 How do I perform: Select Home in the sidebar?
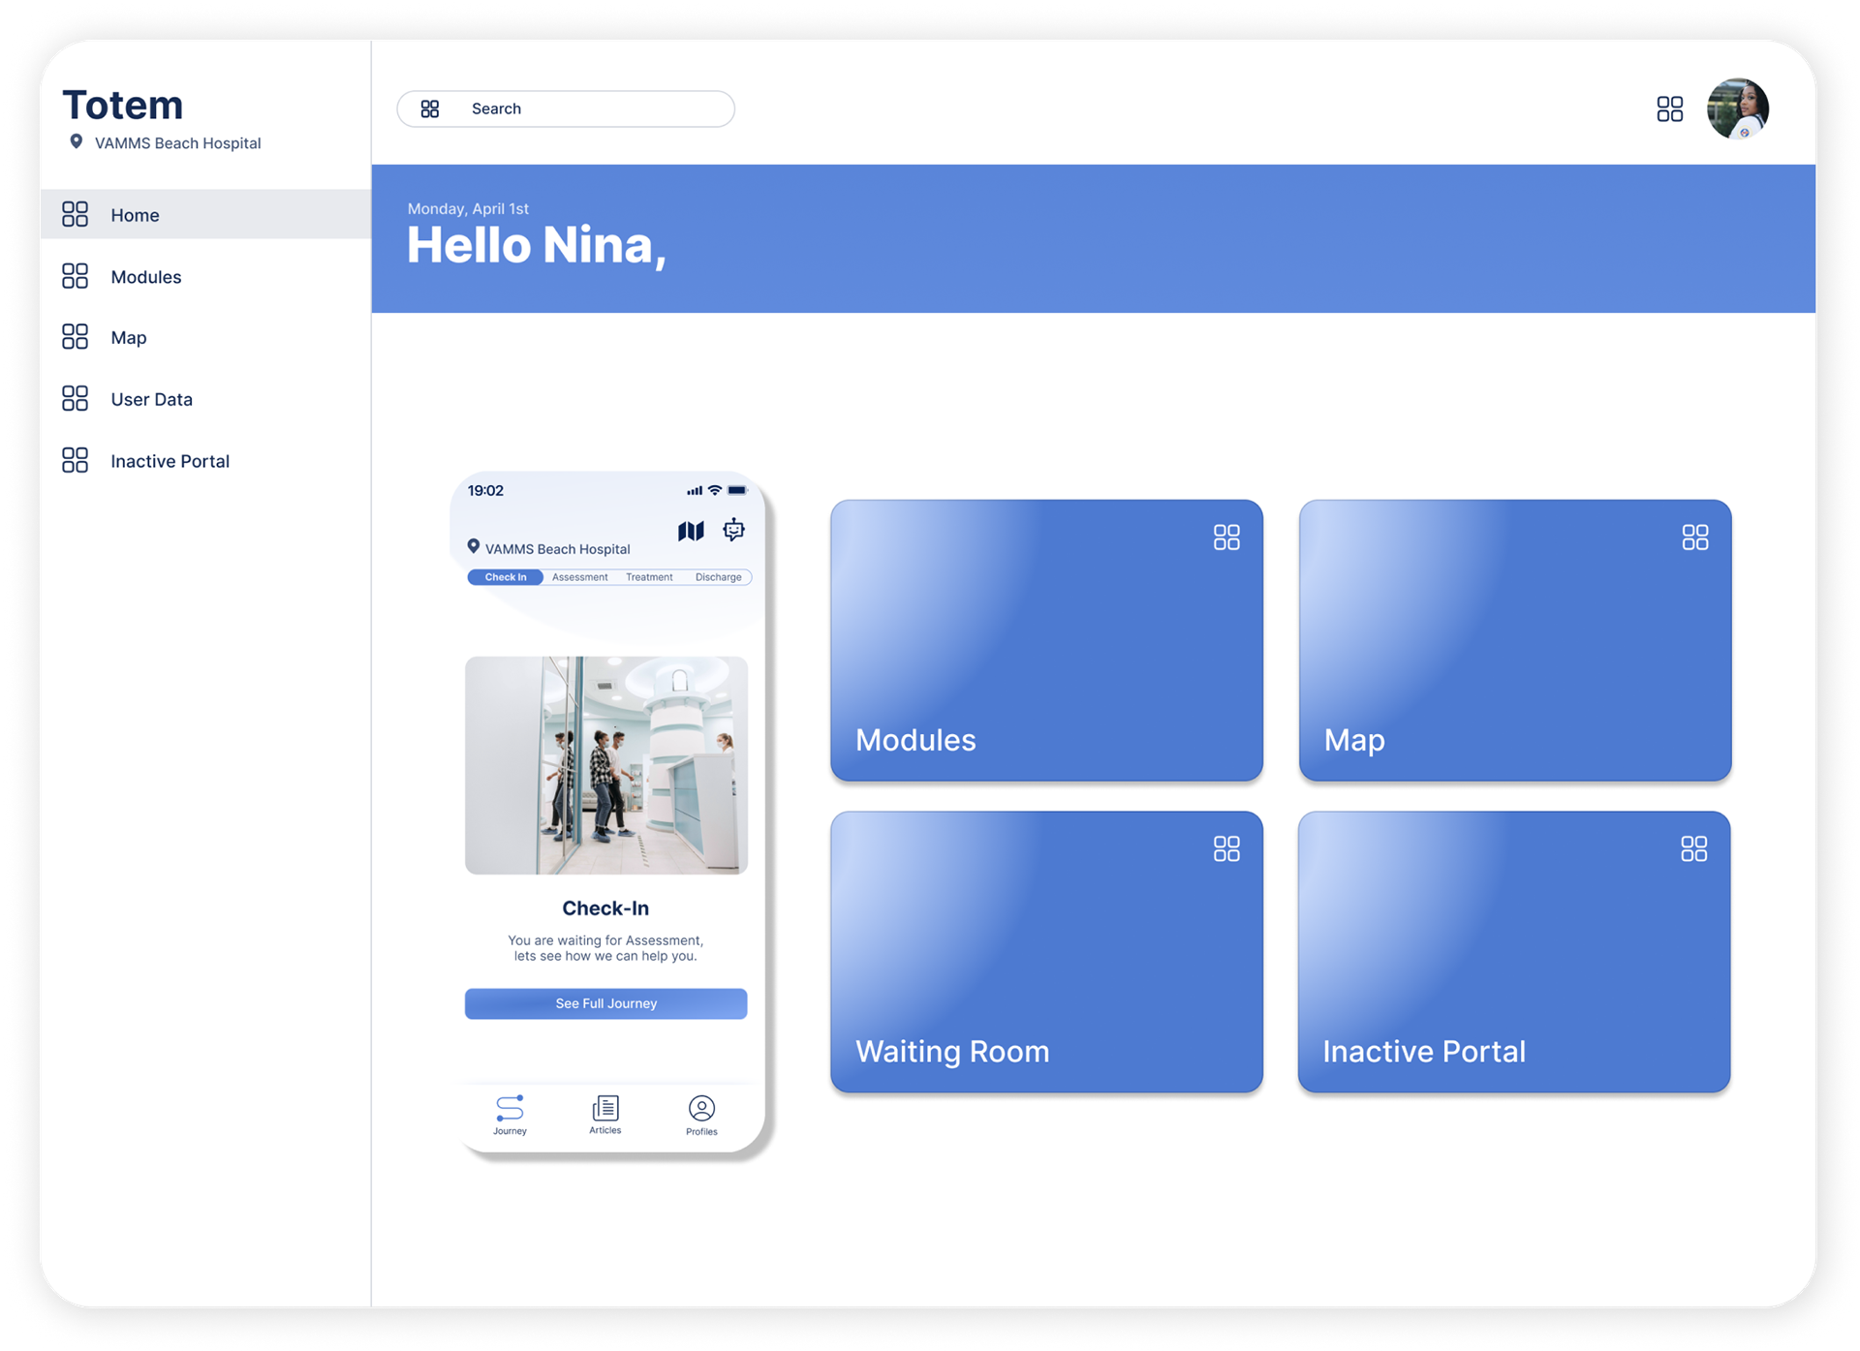205,214
